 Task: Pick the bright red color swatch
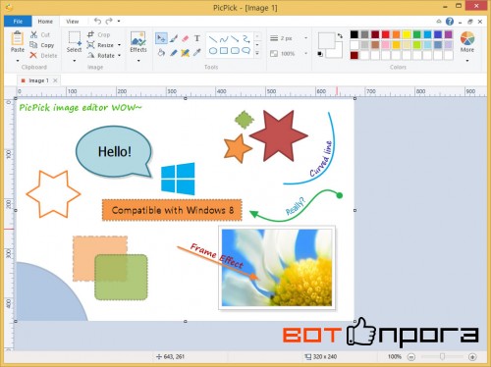point(386,34)
